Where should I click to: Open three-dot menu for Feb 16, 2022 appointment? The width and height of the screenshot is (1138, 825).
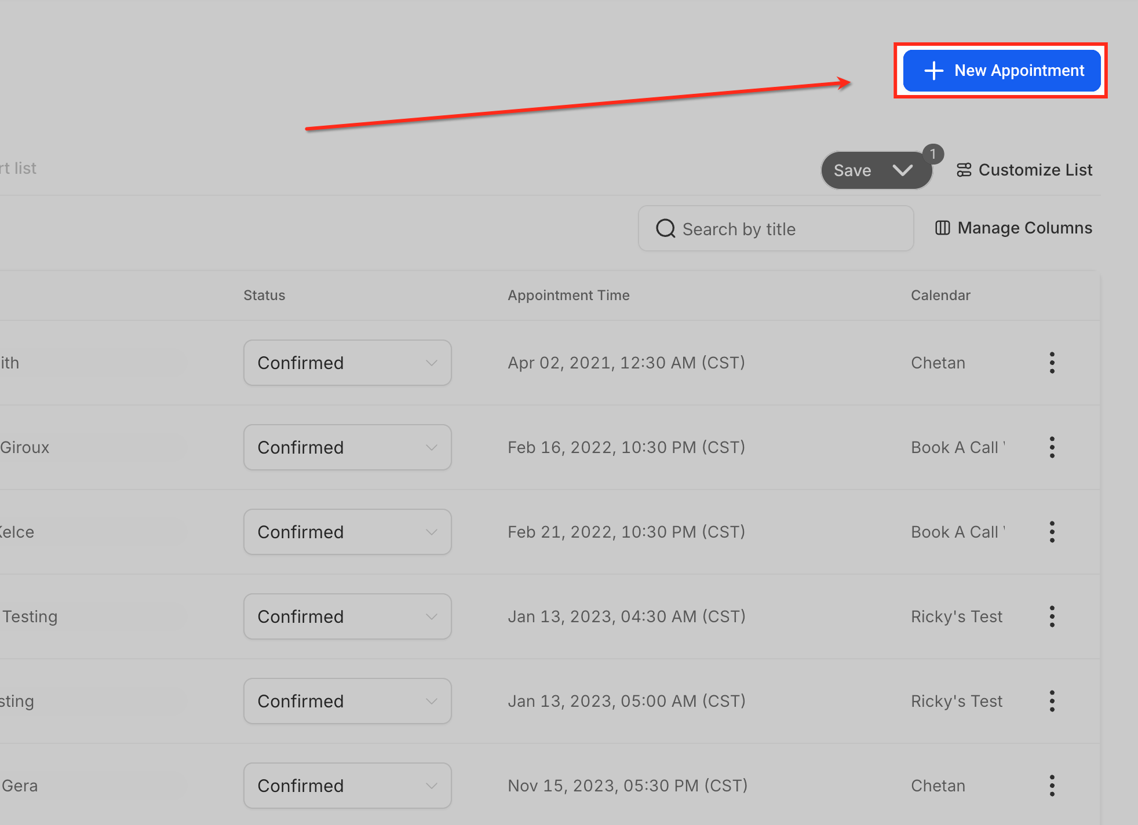coord(1052,447)
